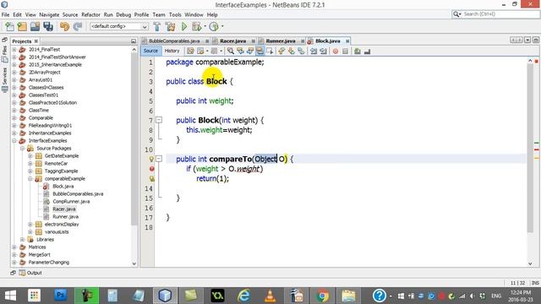This screenshot has height=304, width=541.
Task: Expand the 2014_FinalTest project node
Action: click(14, 50)
